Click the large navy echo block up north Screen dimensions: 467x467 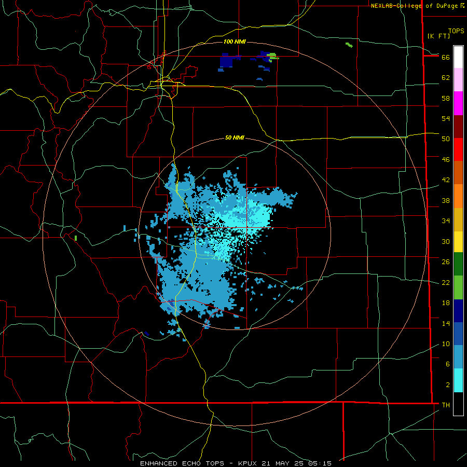click(227, 61)
